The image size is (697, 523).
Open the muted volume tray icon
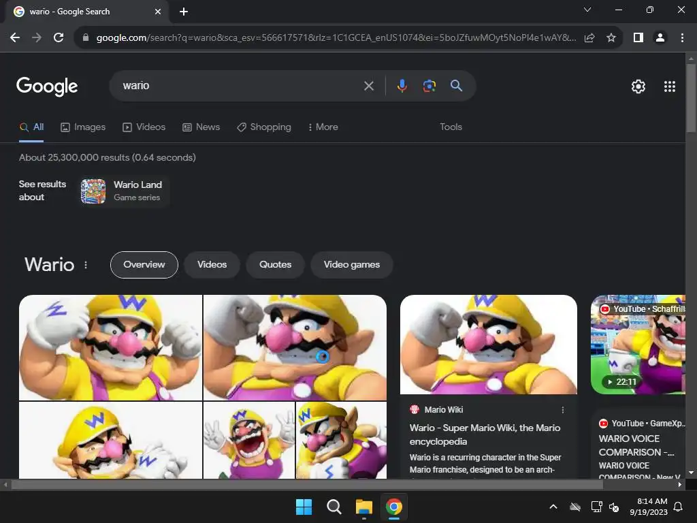[614, 507]
